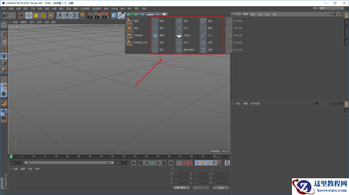Click the Apply button in coordinates panel
The height and width of the screenshot is (195, 349).
(221, 188)
